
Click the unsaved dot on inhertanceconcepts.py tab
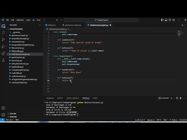[110, 25]
